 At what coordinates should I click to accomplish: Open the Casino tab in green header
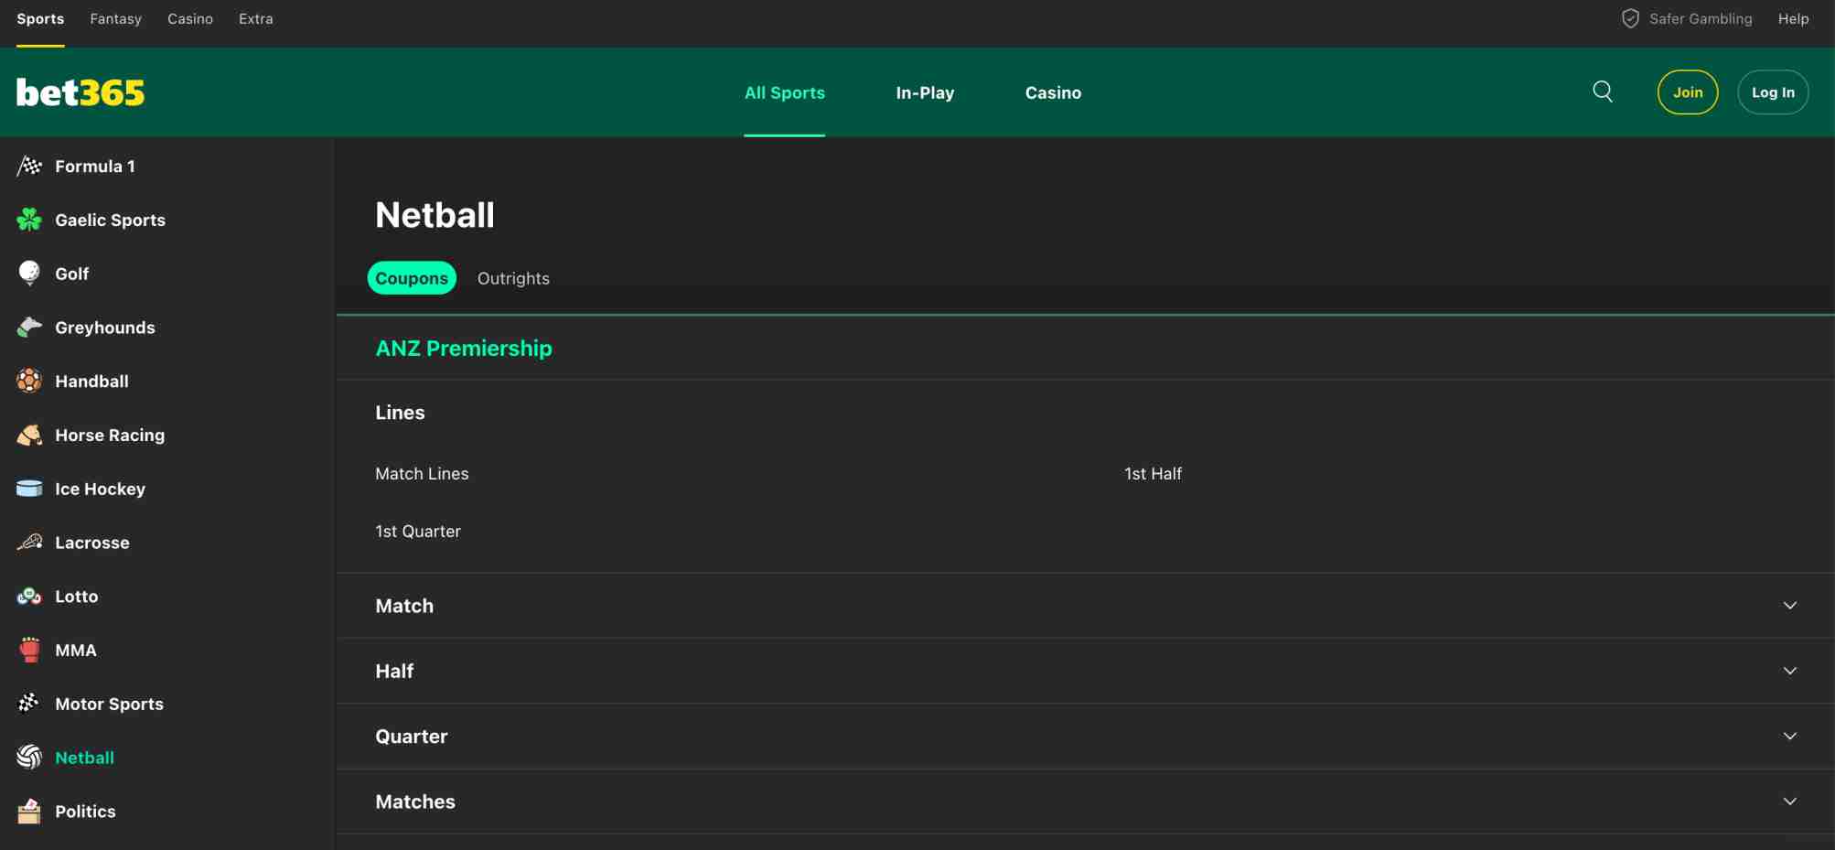[x=1053, y=92]
